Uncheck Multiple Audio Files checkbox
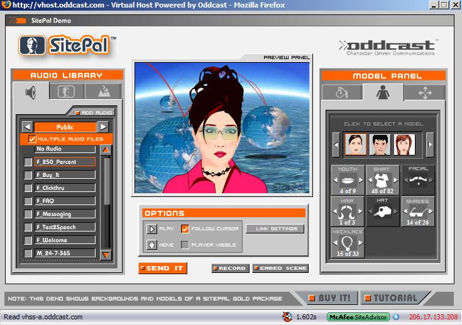Viewport: 462px width, 325px height. click(32, 139)
